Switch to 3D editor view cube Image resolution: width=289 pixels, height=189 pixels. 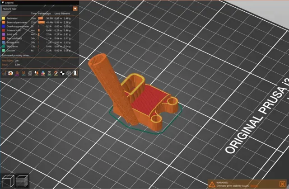(x=8, y=181)
